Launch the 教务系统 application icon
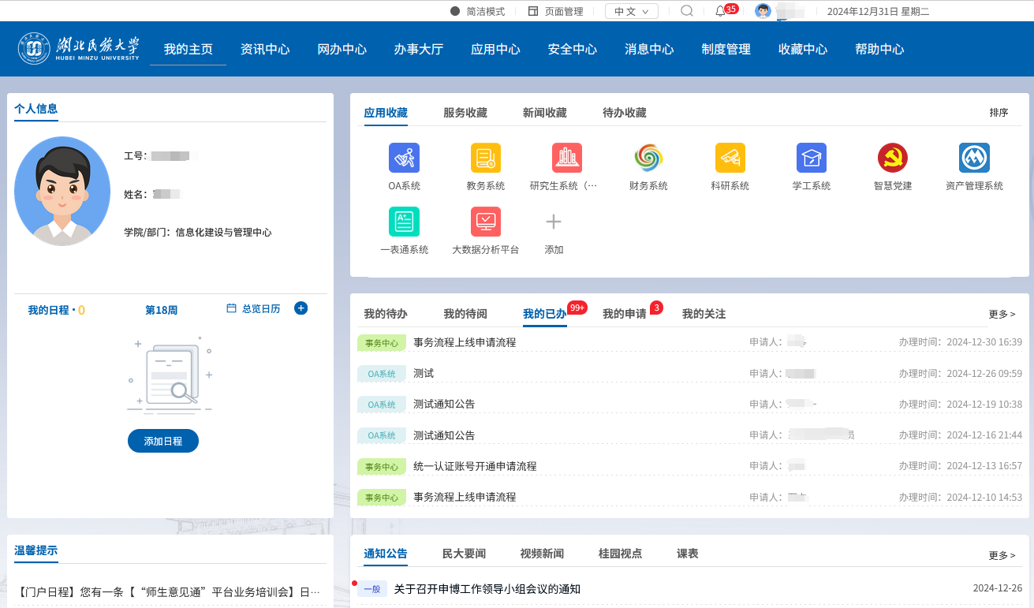Viewport: 1034px width, 608px height. click(x=485, y=159)
